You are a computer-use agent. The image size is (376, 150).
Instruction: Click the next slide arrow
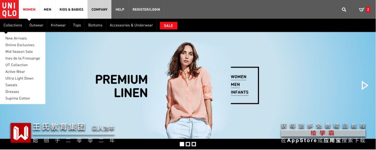coord(365,85)
